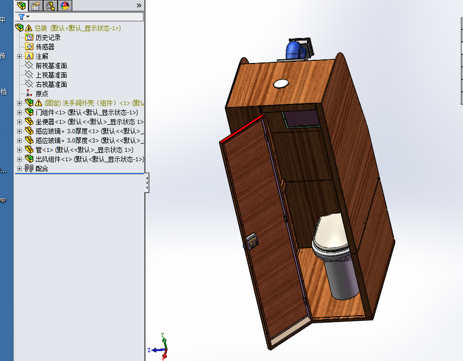The width and height of the screenshot is (463, 361).
Task: Click the 配合 paperclip mates icon
Action: click(x=29, y=168)
